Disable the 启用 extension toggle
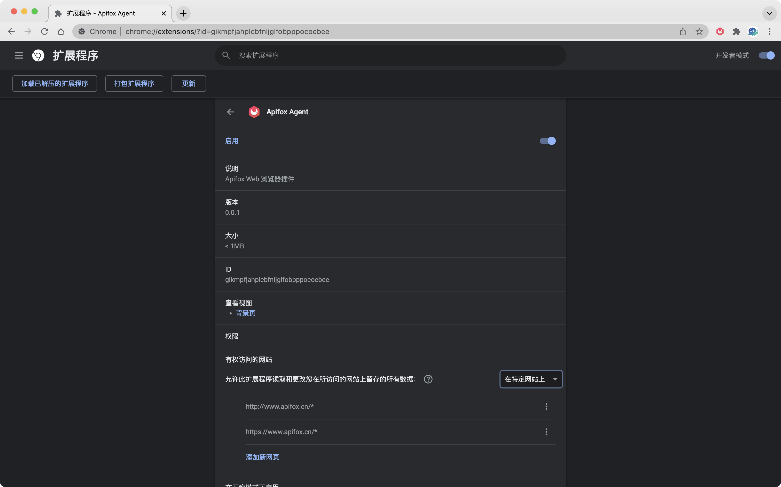 pyautogui.click(x=548, y=141)
